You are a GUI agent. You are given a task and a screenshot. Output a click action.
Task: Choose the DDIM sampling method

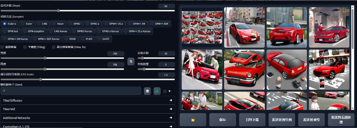pos(70,39)
